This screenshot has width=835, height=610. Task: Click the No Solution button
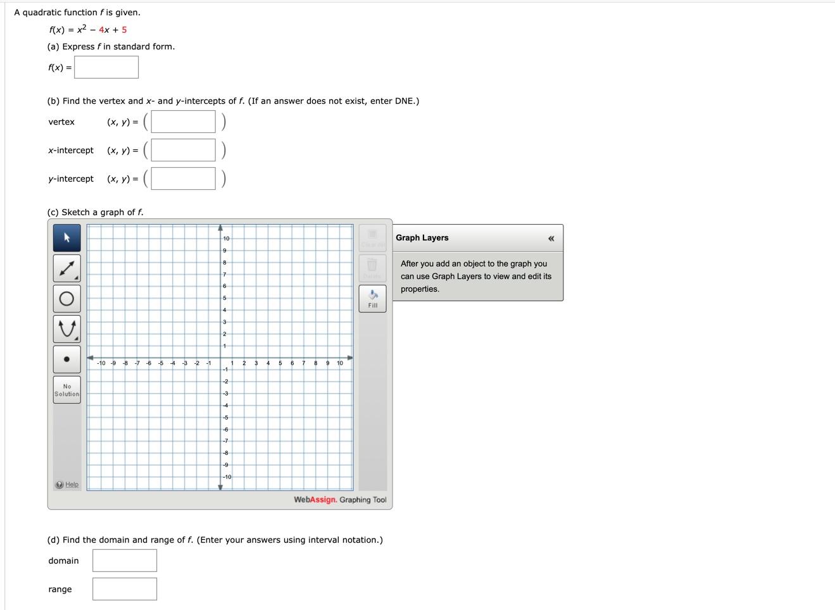coord(66,389)
